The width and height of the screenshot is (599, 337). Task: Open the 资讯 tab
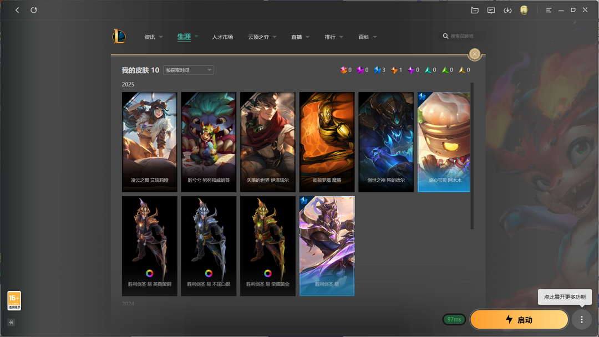point(150,37)
